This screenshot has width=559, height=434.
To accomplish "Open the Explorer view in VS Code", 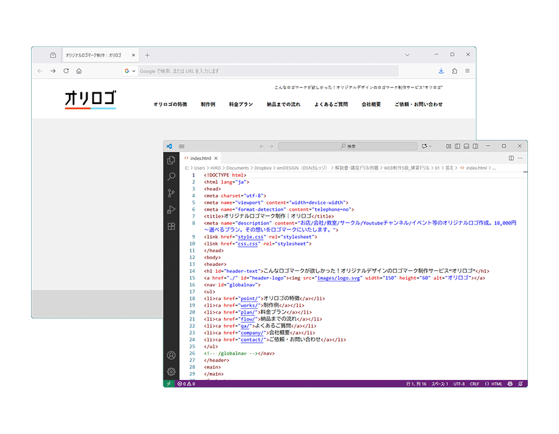I will [171, 161].
